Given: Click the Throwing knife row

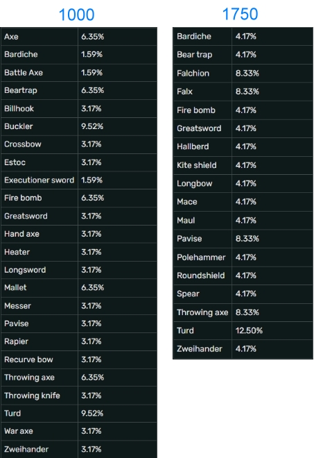Looking at the screenshot, I should click(79, 396).
